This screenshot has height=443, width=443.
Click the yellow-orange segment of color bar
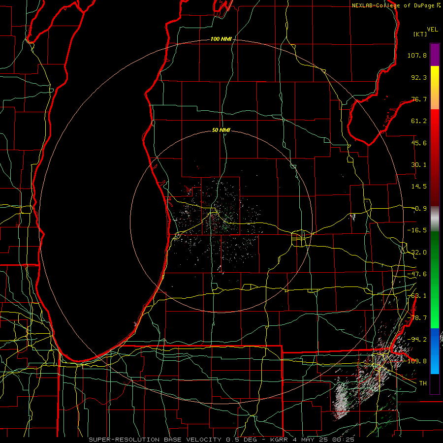tap(435, 88)
